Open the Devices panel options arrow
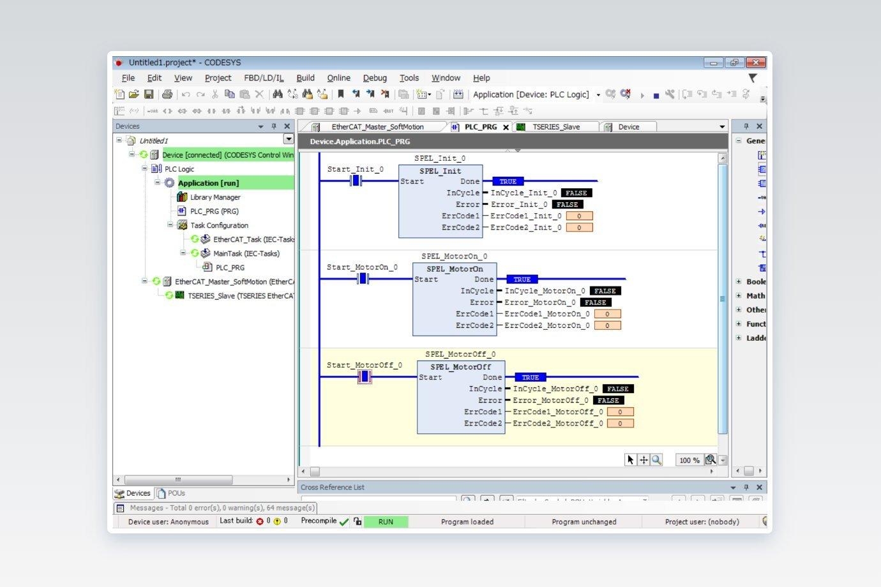 pyautogui.click(x=260, y=126)
